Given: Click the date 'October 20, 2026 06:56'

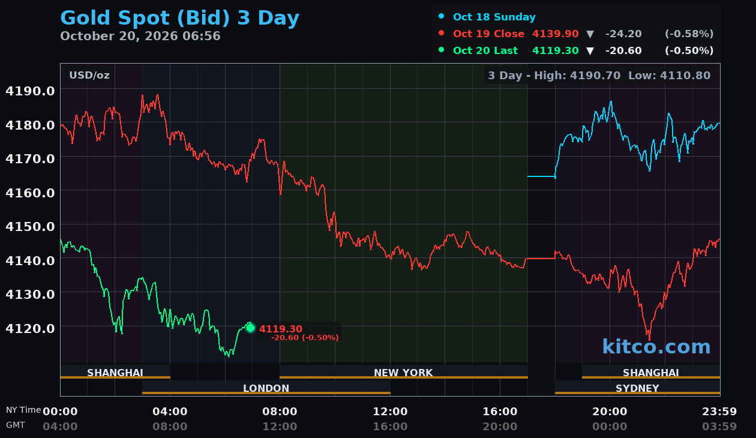Looking at the screenshot, I should (x=140, y=36).
